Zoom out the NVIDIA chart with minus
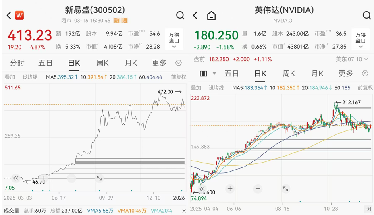Screen dimensions: 374x215 pos(258,188)
